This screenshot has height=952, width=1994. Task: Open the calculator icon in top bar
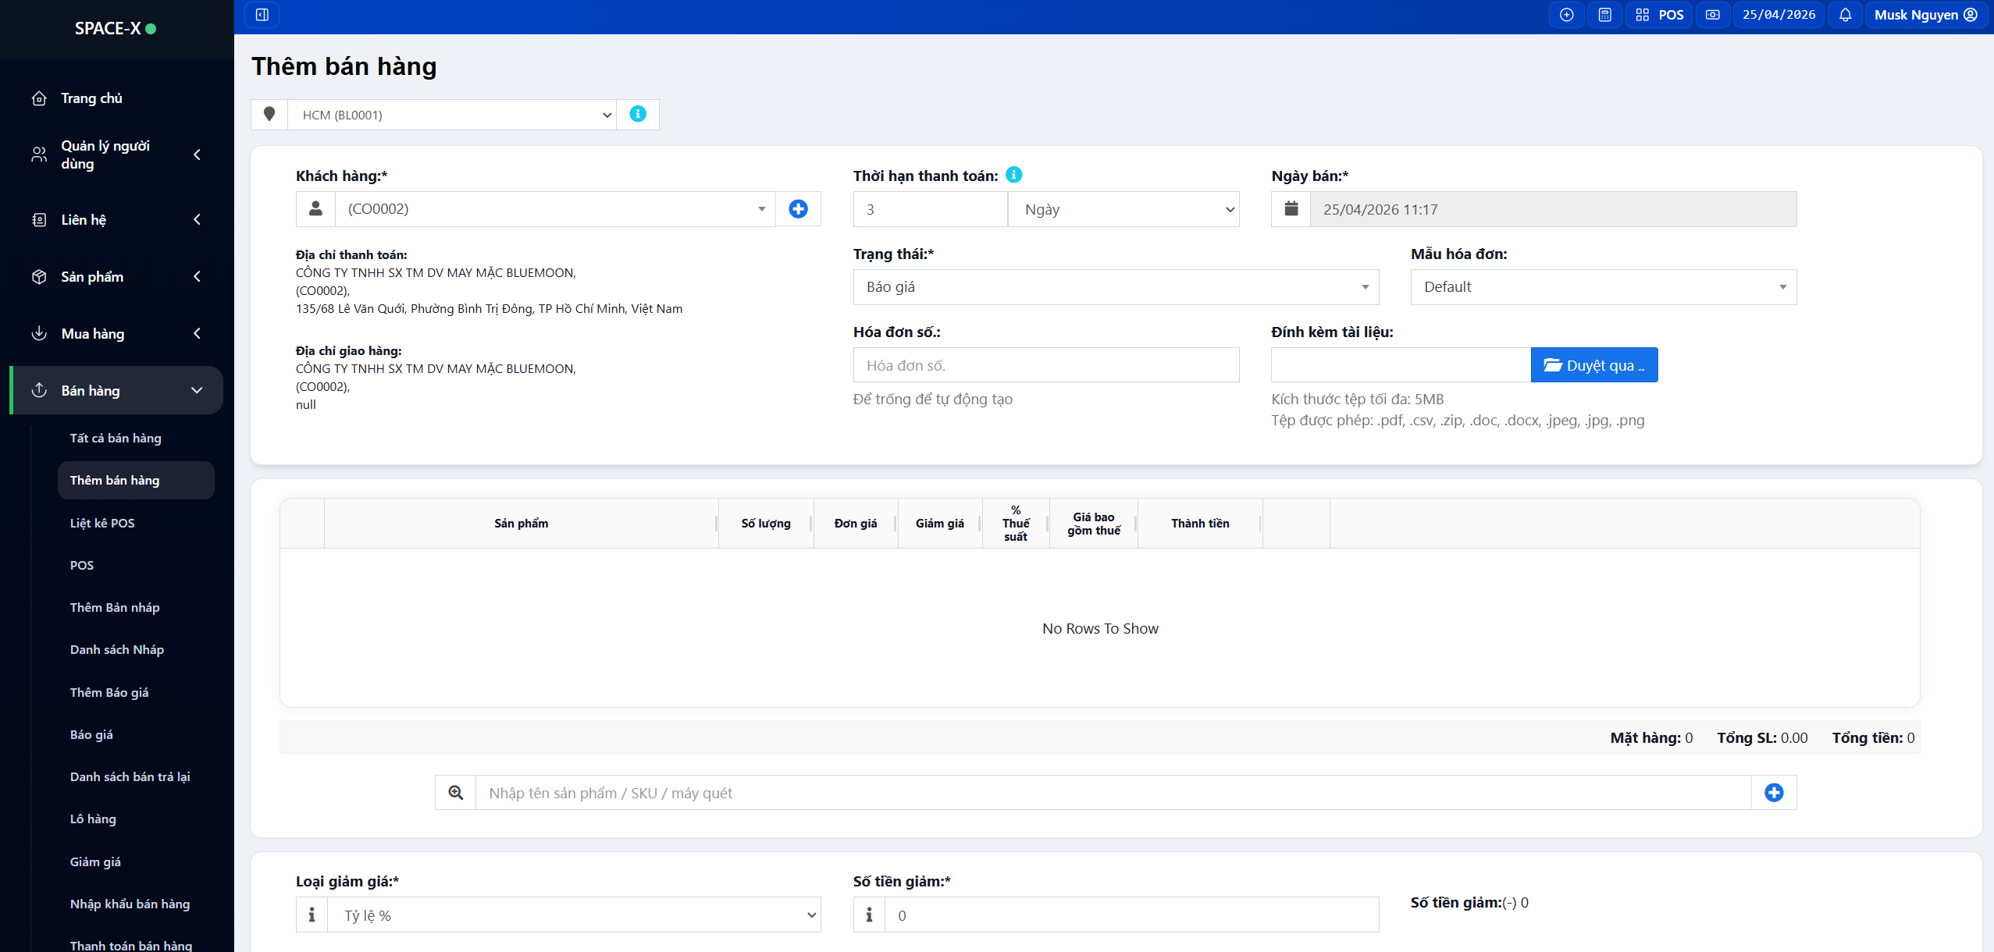[1604, 15]
